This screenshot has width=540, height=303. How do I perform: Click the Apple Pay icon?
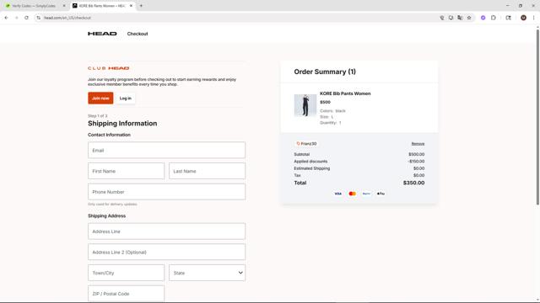(x=381, y=194)
